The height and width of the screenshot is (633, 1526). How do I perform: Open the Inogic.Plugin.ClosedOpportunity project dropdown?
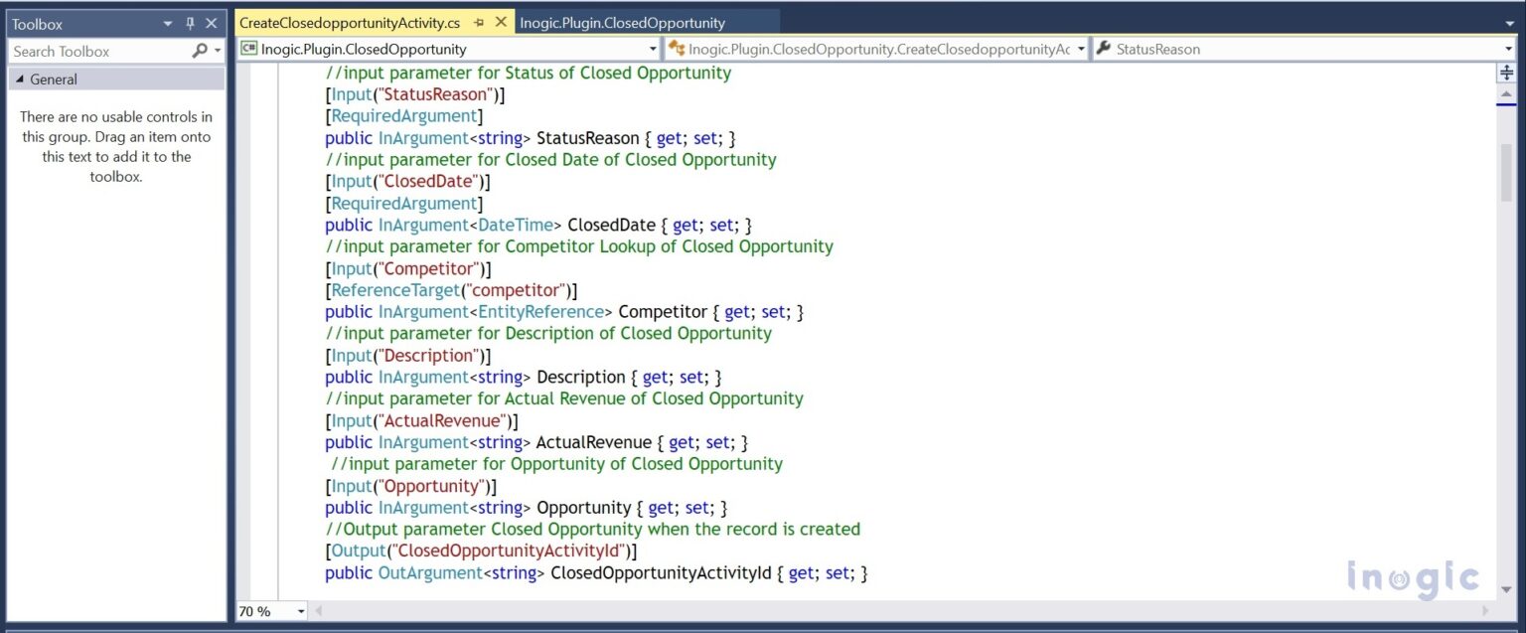point(655,48)
